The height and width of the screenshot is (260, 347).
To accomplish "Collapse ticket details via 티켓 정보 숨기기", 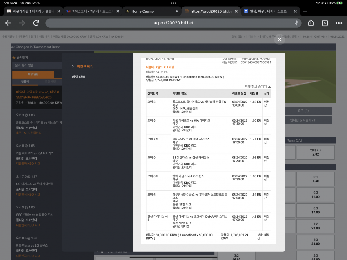I will pyautogui.click(x=258, y=87).
